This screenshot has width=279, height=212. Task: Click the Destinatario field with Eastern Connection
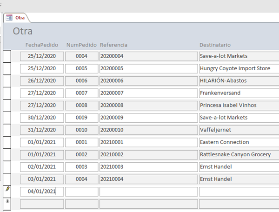pos(238,142)
